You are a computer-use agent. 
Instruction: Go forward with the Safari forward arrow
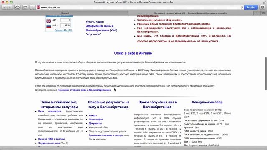(10, 7)
